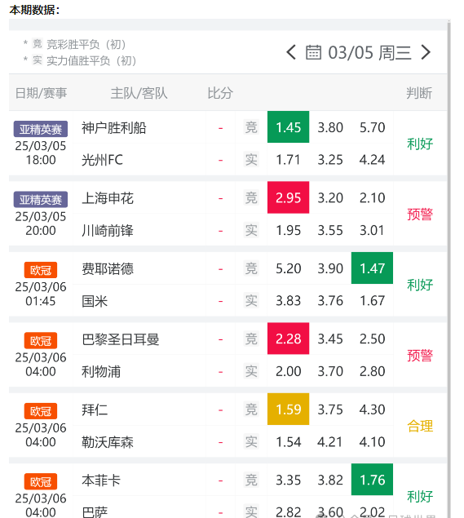Click the 判断 column header
This screenshot has width=464, height=518.
coord(419,93)
